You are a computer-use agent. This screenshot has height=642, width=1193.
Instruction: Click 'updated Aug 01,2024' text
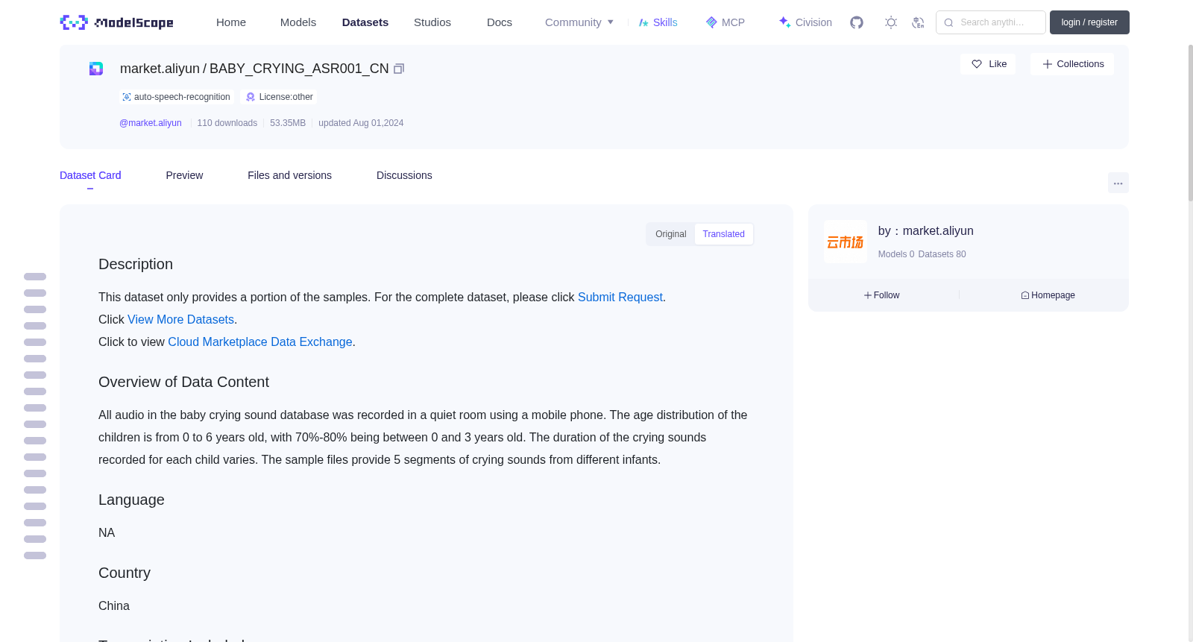coord(361,123)
